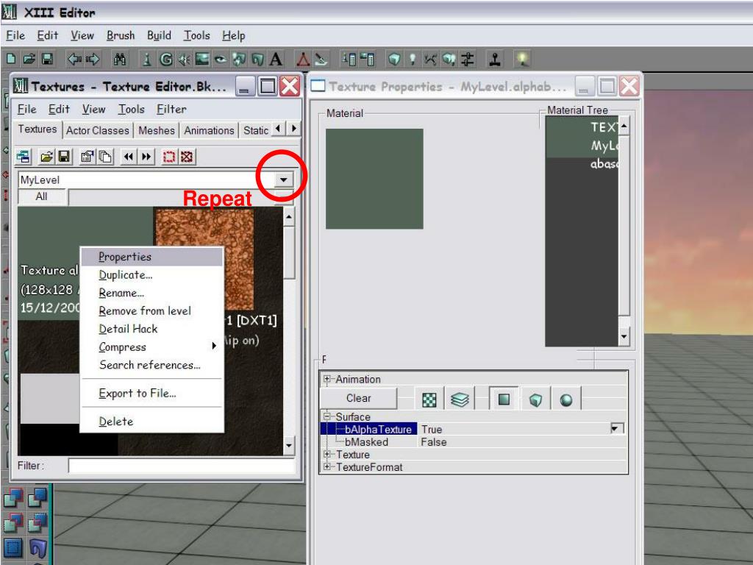
Task: Click the Save package icon in Textures browser
Action: tap(64, 157)
